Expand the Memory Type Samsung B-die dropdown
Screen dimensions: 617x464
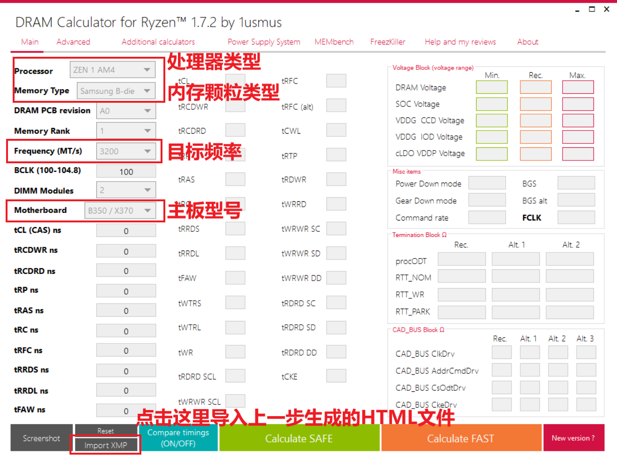tap(116, 91)
